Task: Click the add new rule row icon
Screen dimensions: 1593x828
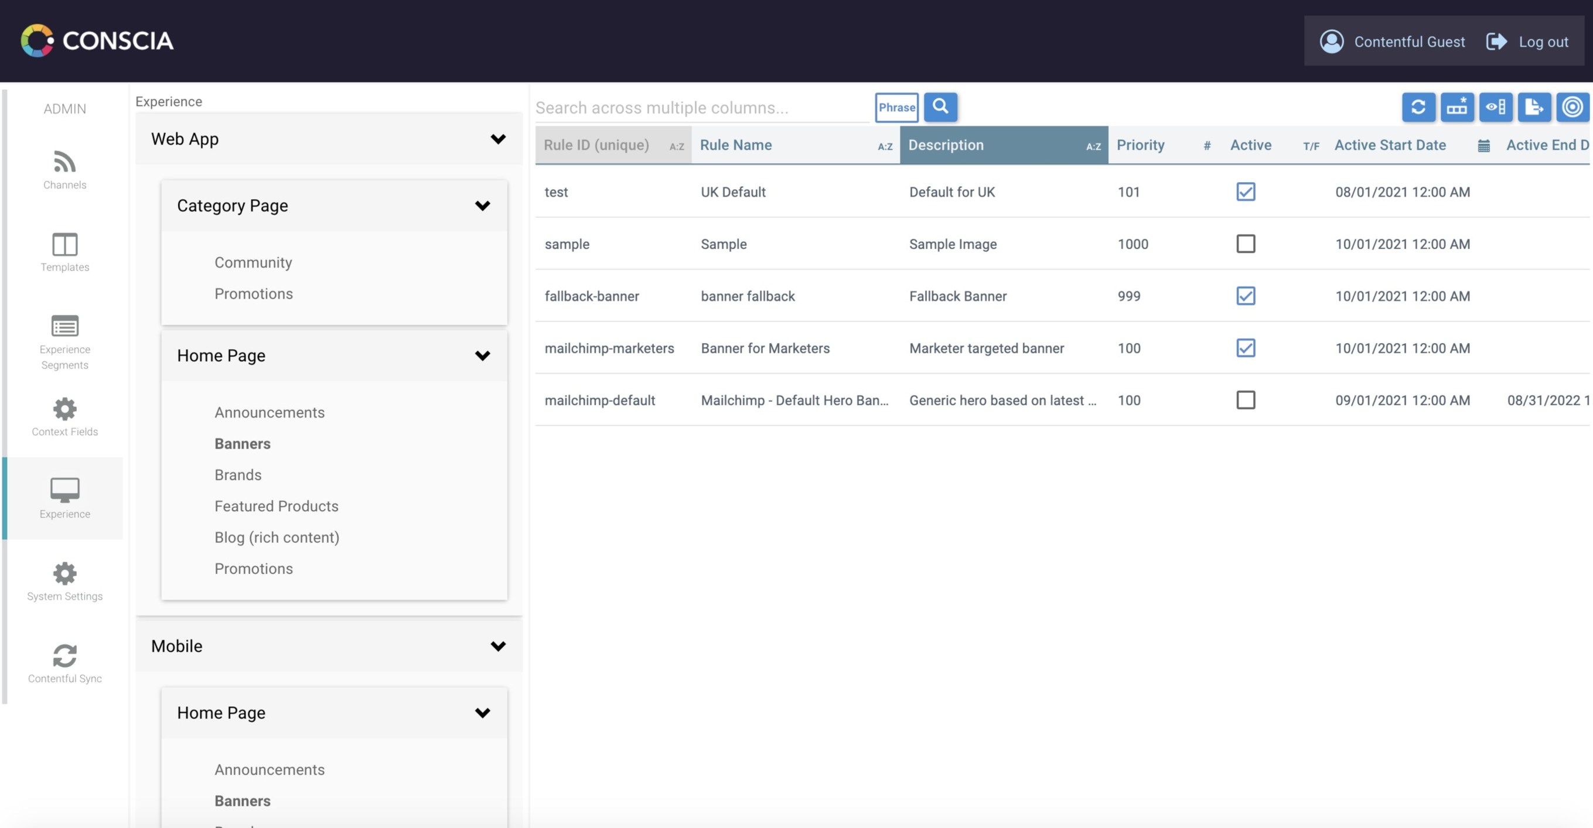Action: [1458, 107]
